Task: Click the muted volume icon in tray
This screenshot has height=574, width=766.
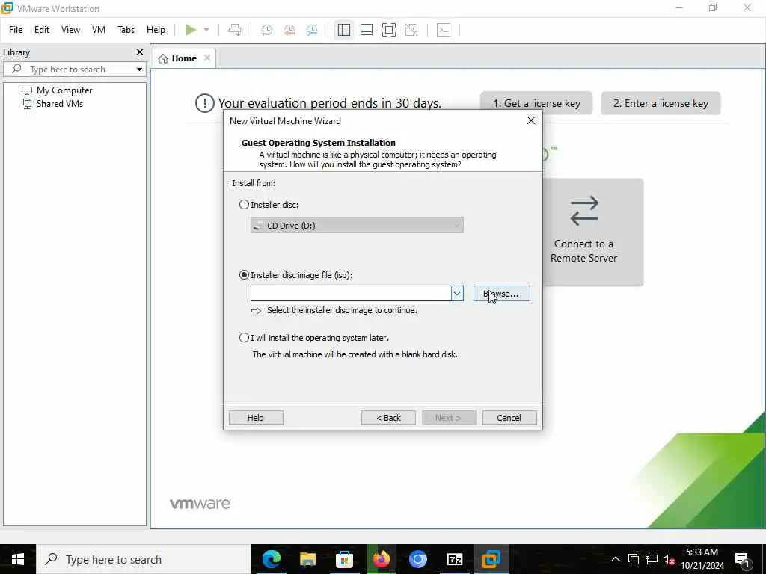Action: (669, 559)
